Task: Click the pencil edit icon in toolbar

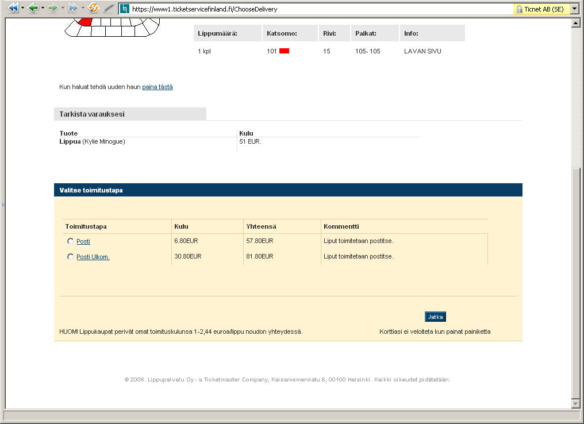Action: (x=109, y=8)
